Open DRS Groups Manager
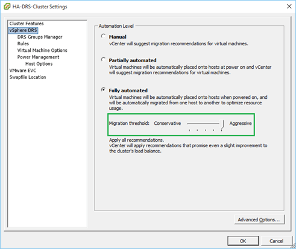The image size is (296, 249). (40, 37)
